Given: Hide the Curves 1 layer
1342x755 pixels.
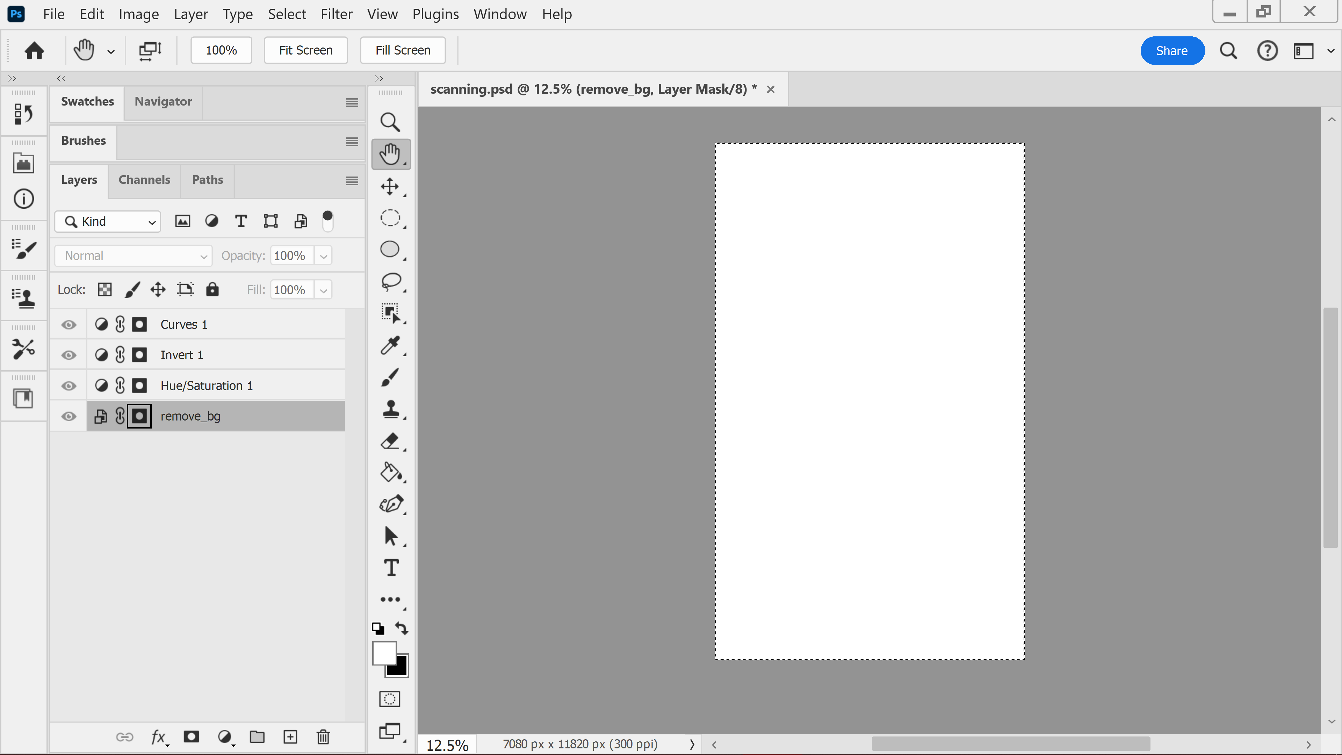Looking at the screenshot, I should pyautogui.click(x=69, y=325).
